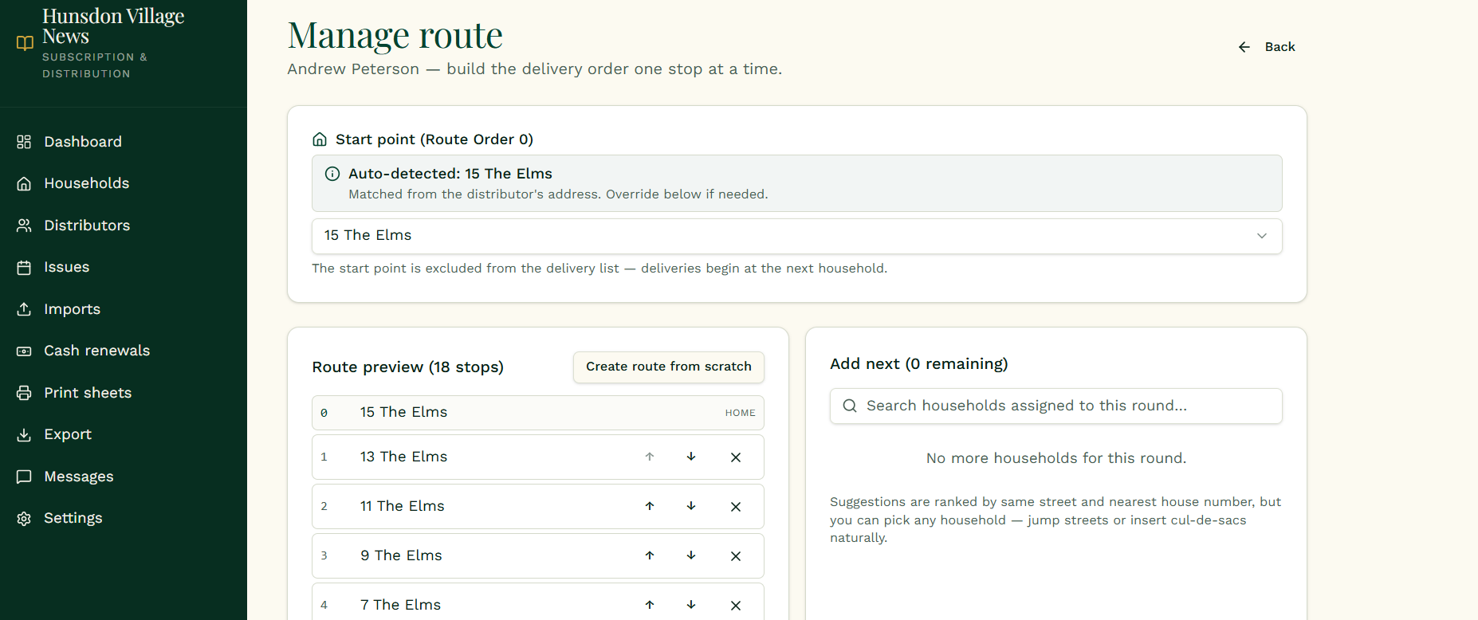
Task: Click the start point dropdown chevron
Action: [x=1262, y=236]
